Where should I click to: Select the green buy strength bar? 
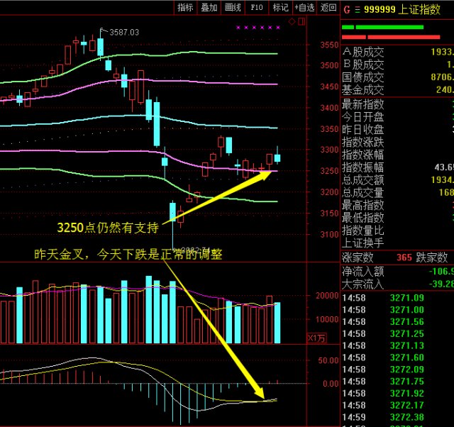pos(382,27)
